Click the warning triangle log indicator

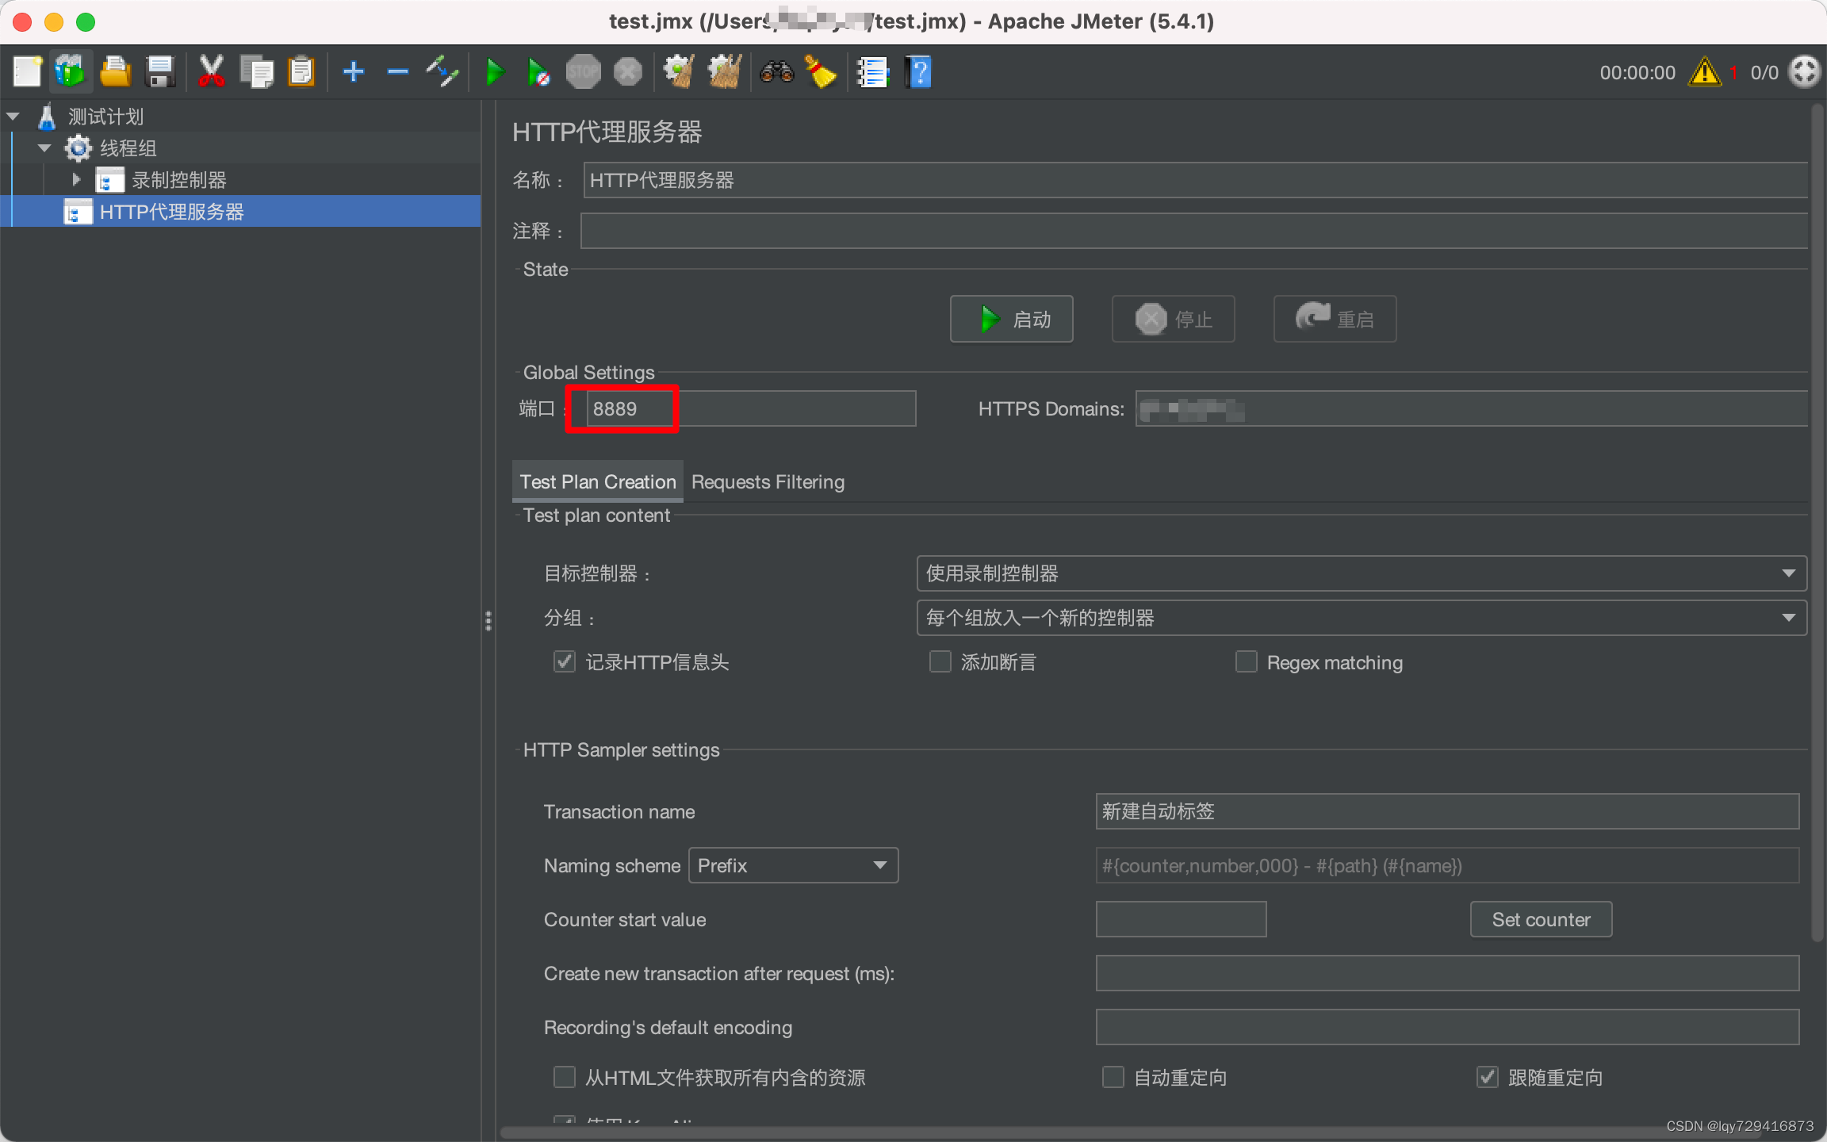1704,72
